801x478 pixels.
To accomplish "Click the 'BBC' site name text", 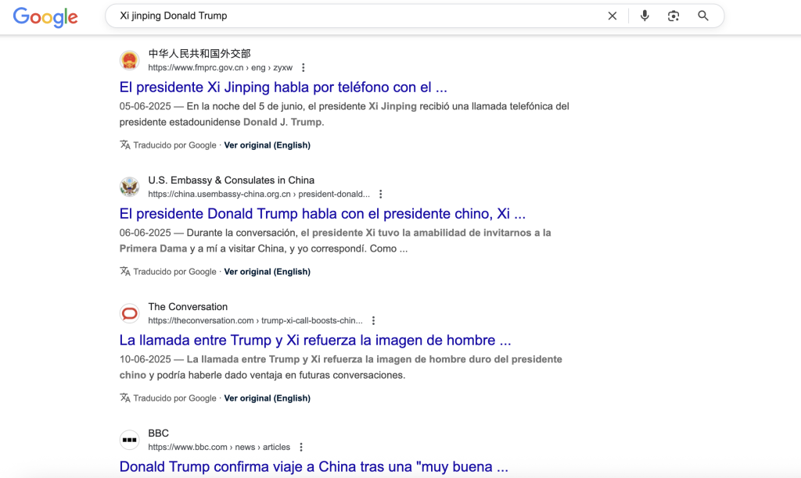I will click(x=158, y=433).
